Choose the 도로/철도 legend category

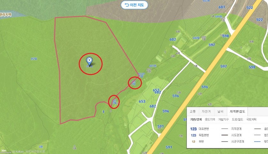tap(237, 119)
